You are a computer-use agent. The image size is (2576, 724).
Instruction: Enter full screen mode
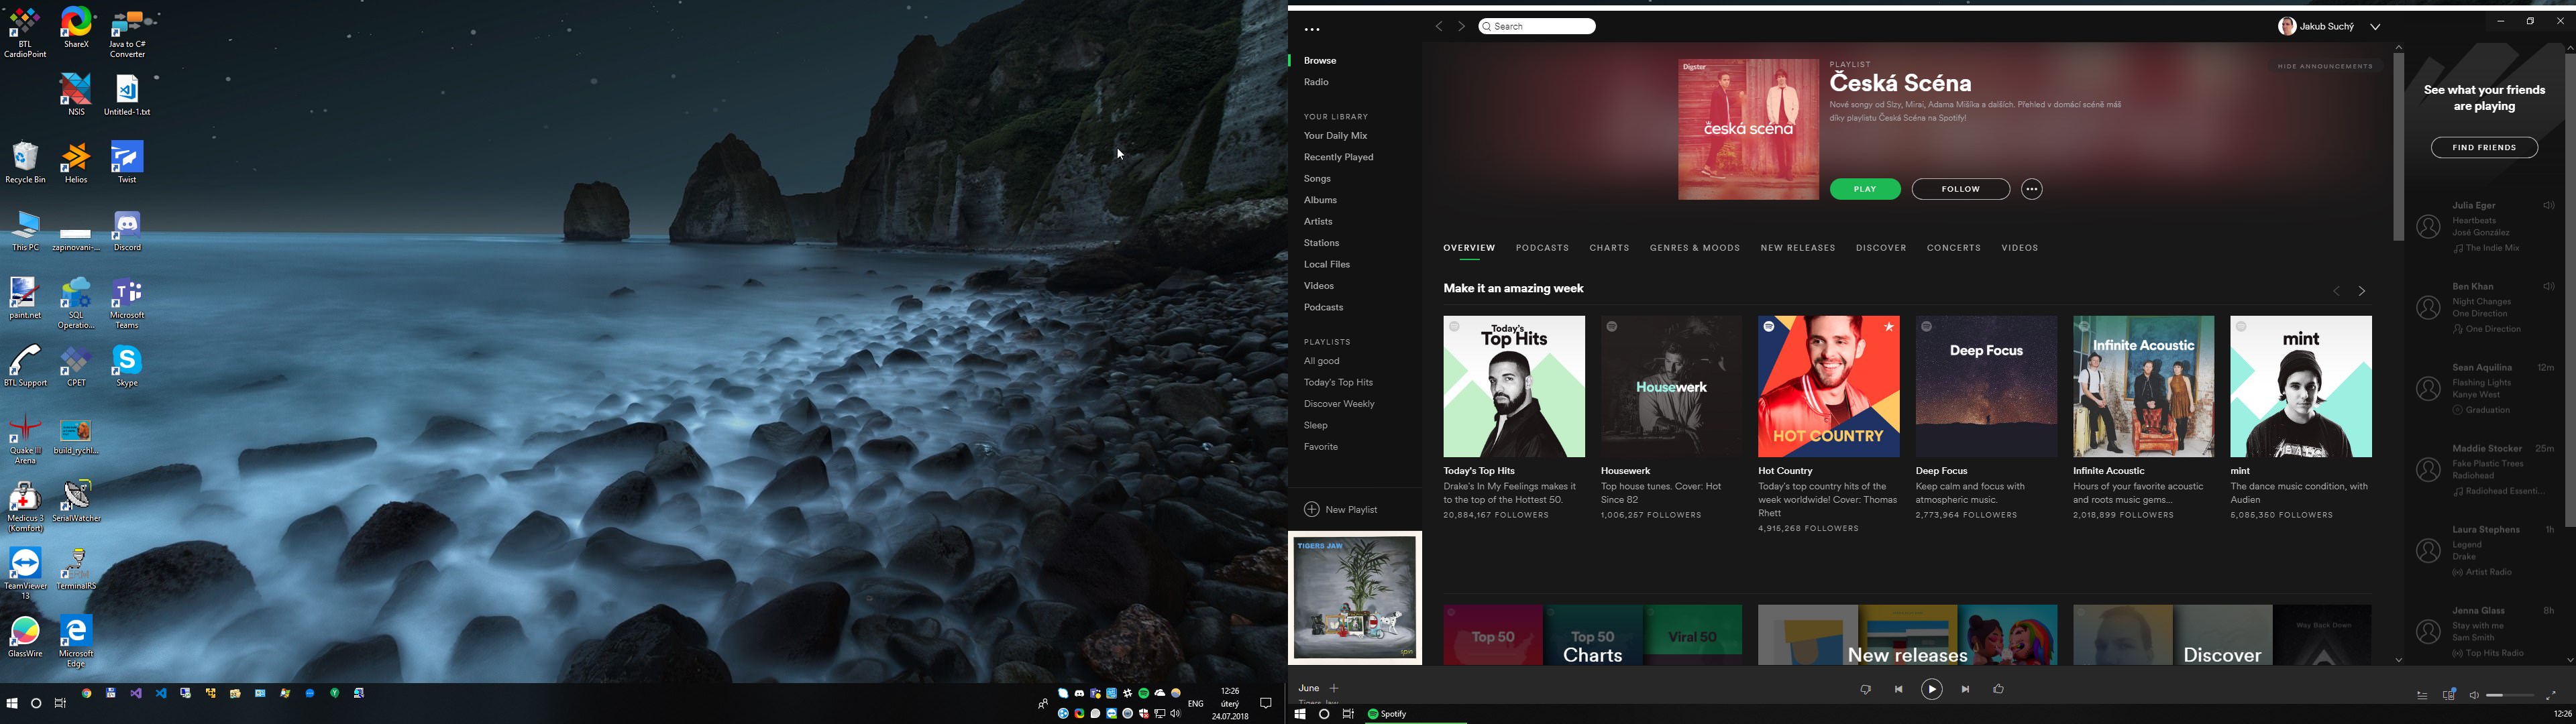(x=2551, y=695)
